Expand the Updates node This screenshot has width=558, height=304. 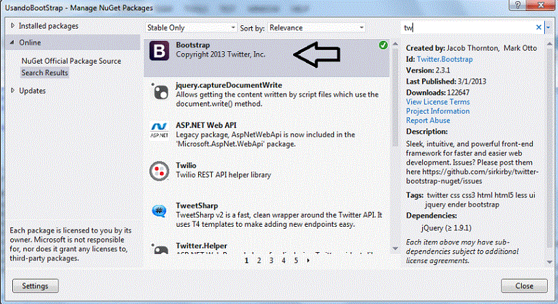coord(13,90)
